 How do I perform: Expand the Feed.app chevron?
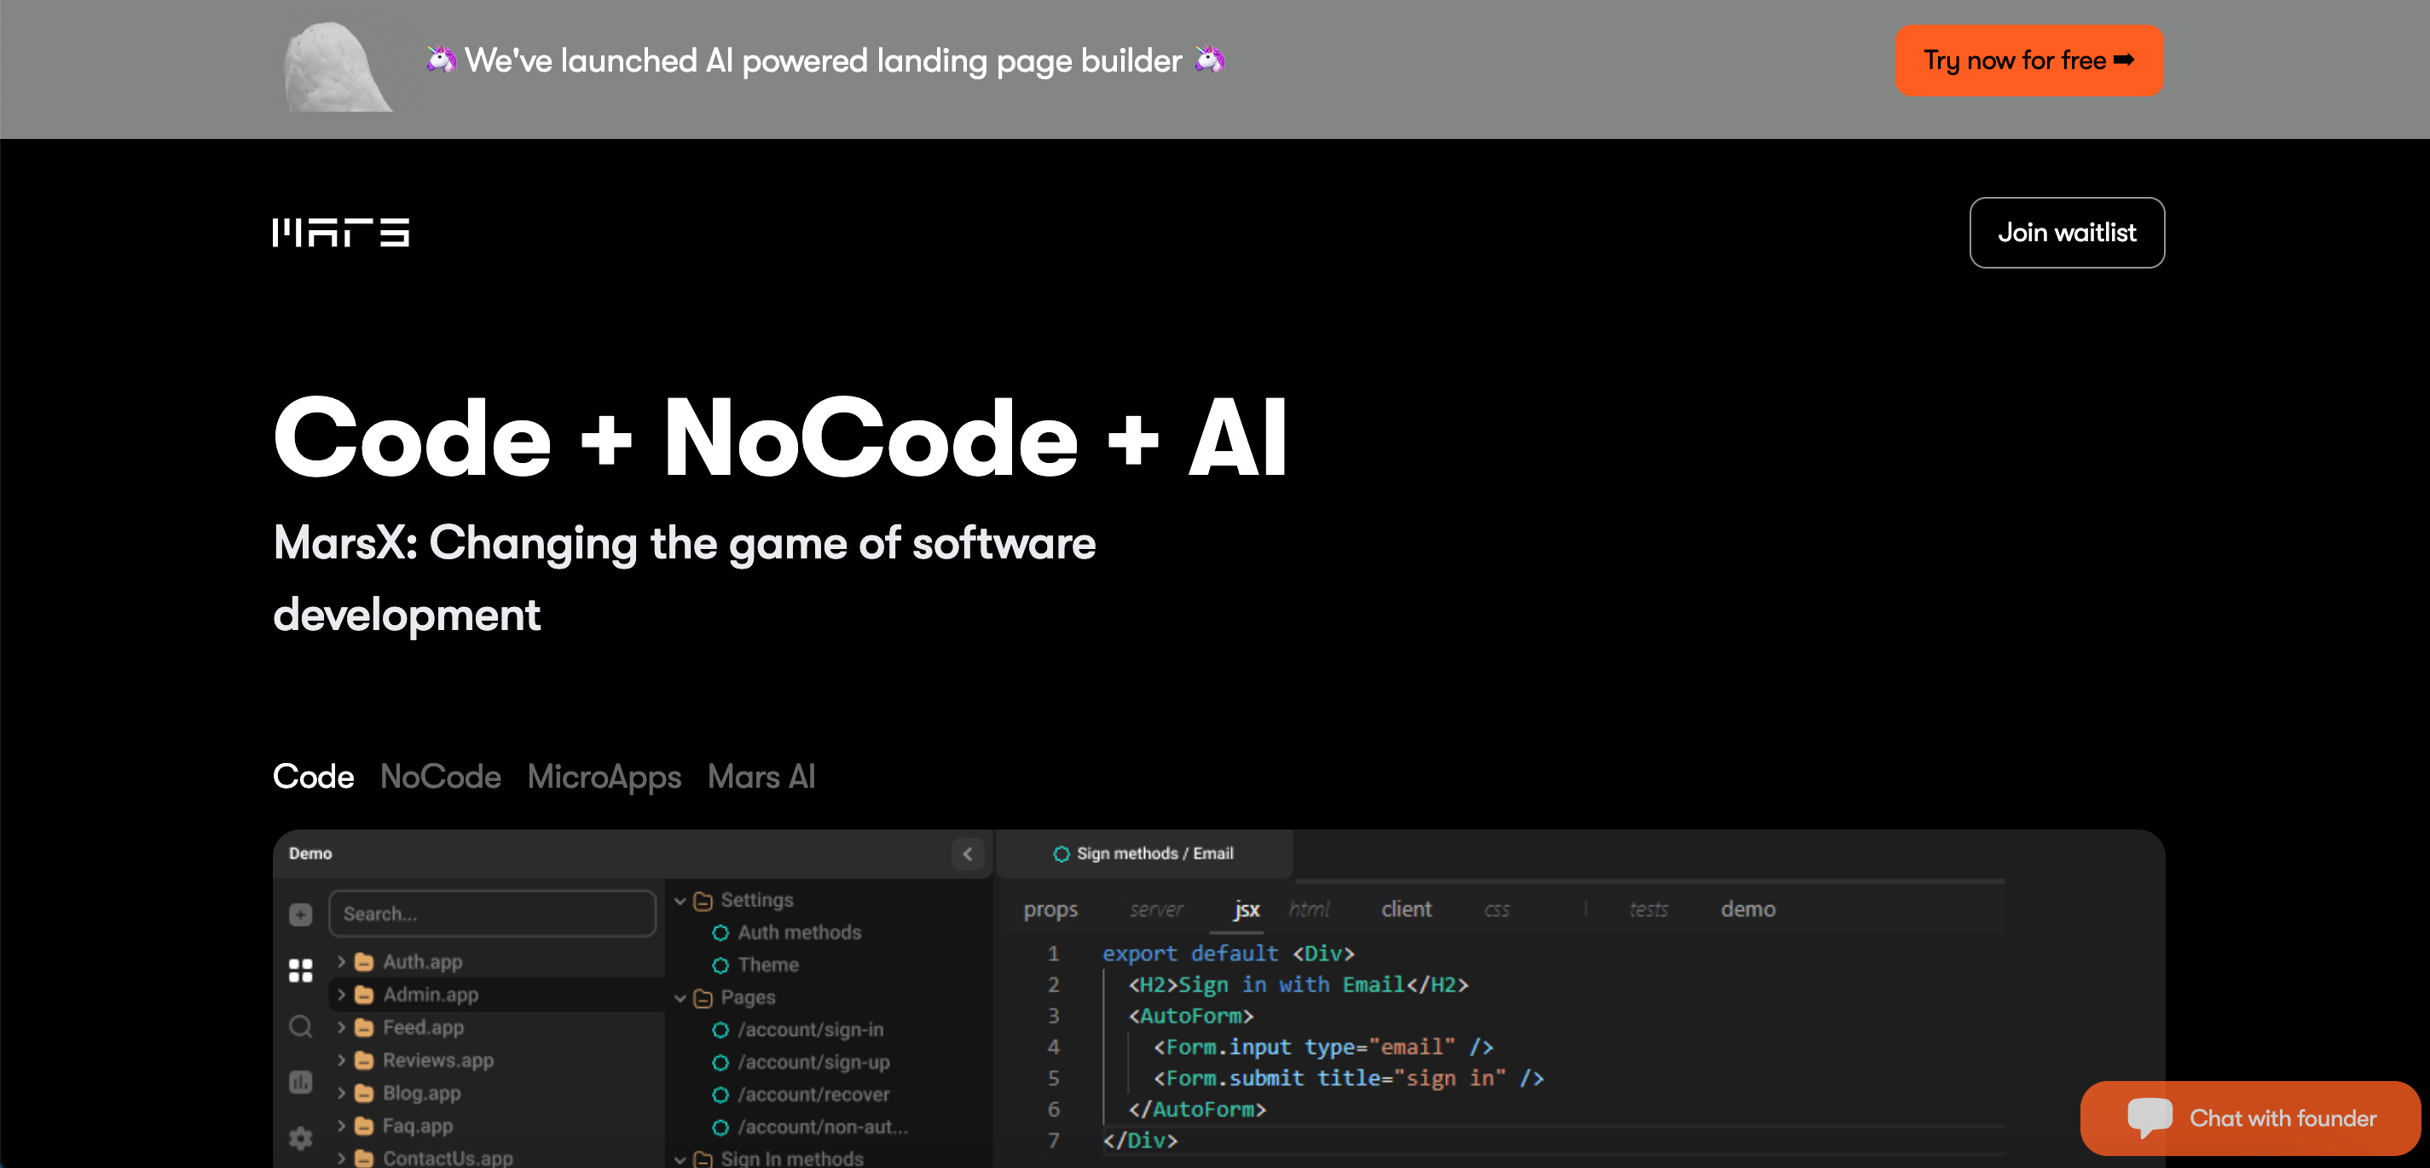pyautogui.click(x=342, y=1027)
